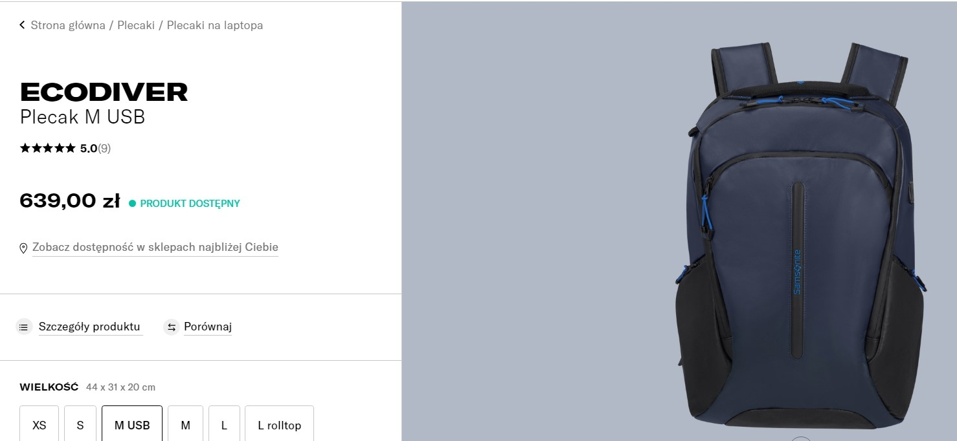
Task: Open the Plecaki na laptopa breadcrumb
Action: coord(215,25)
